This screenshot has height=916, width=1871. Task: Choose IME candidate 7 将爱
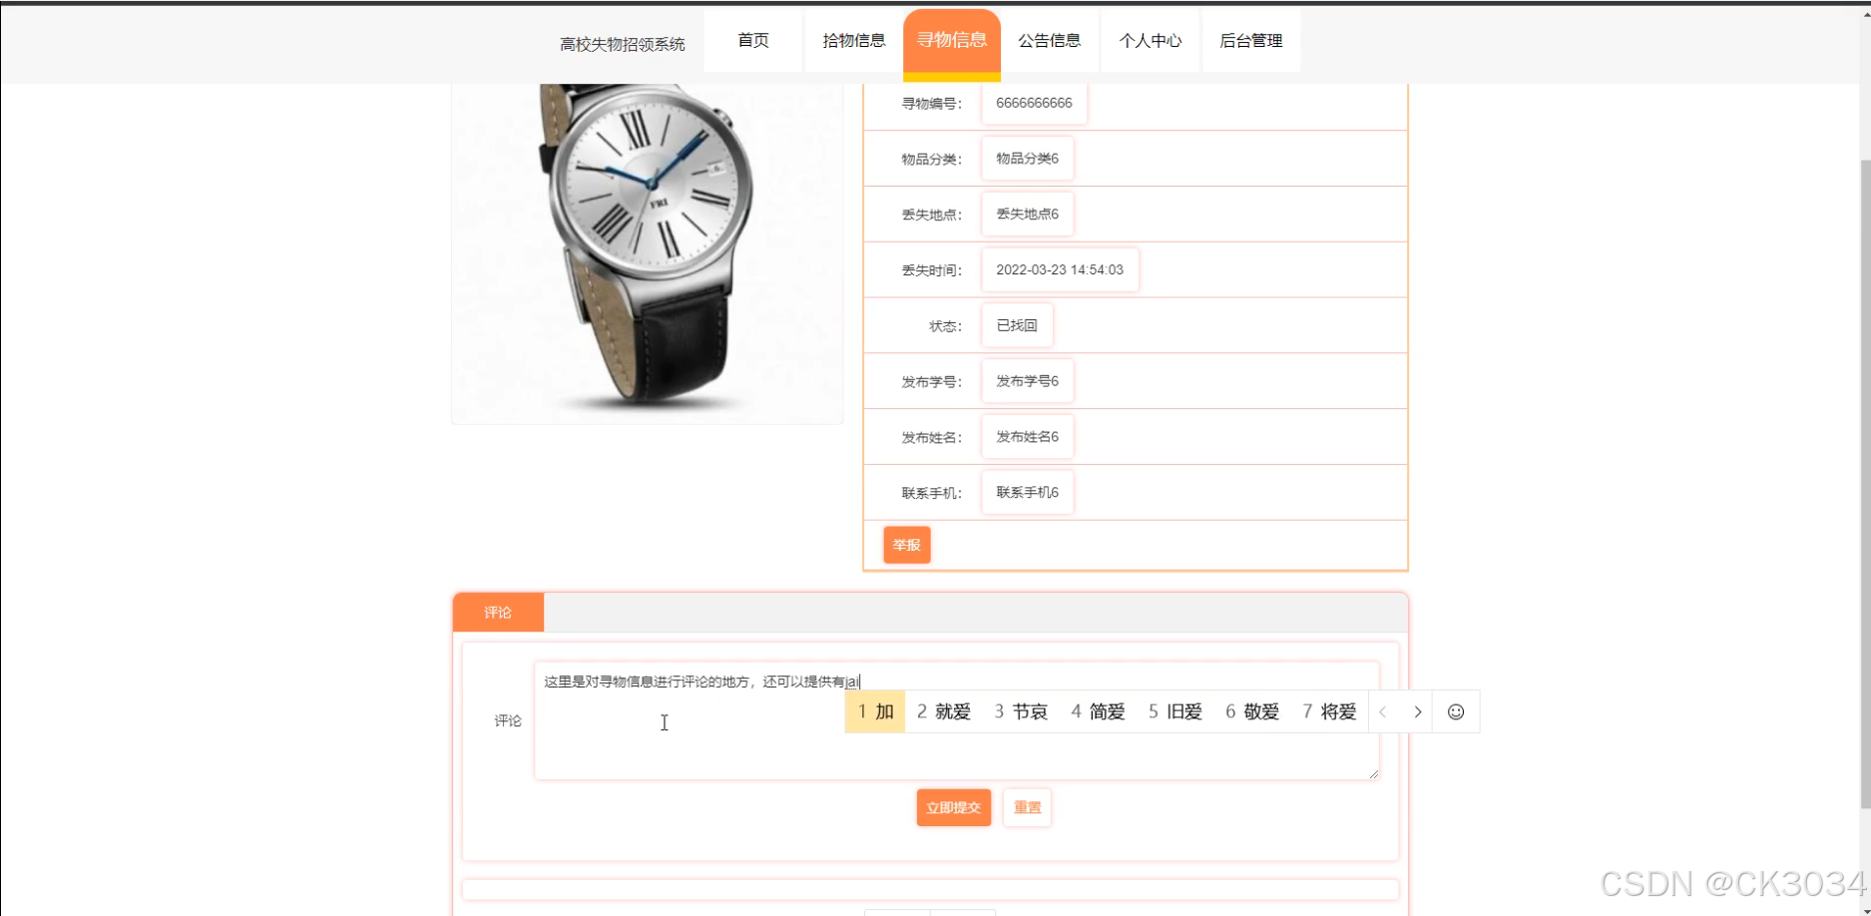tap(1329, 711)
